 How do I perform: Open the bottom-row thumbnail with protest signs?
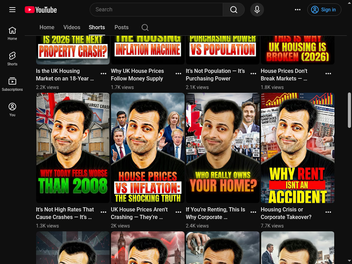(x=298, y=247)
